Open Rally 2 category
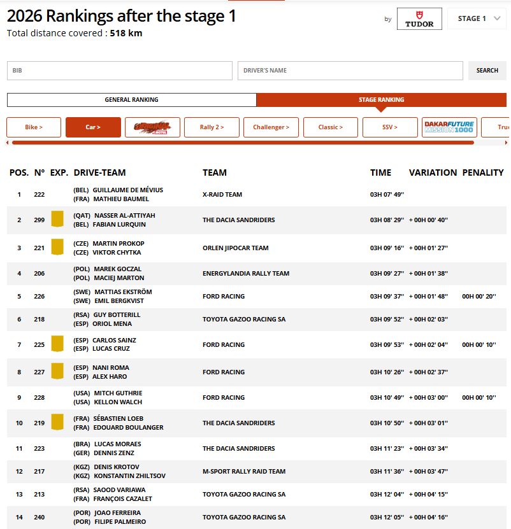 (x=212, y=127)
